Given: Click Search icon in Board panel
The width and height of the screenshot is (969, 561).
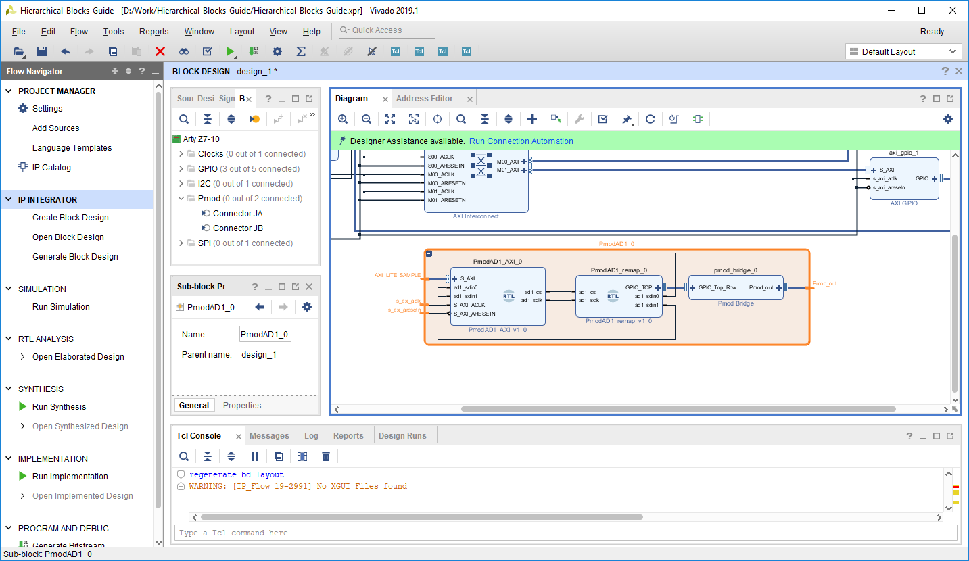Looking at the screenshot, I should click(184, 119).
